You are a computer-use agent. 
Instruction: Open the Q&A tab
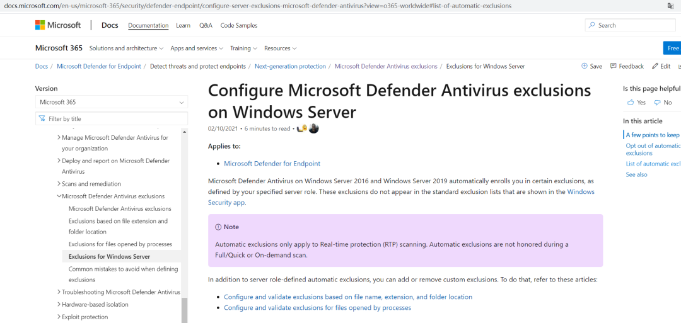click(x=206, y=26)
